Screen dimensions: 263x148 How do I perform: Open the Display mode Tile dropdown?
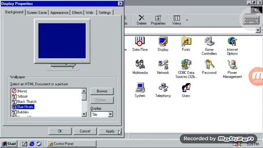click(x=110, y=114)
